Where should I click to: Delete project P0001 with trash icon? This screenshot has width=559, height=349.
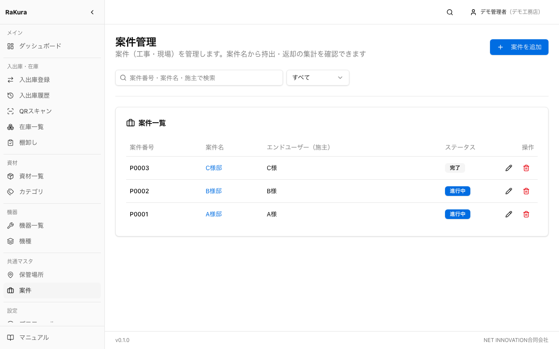click(526, 214)
